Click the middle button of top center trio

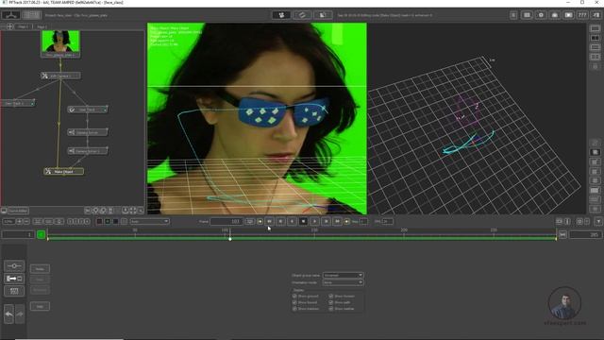point(302,15)
